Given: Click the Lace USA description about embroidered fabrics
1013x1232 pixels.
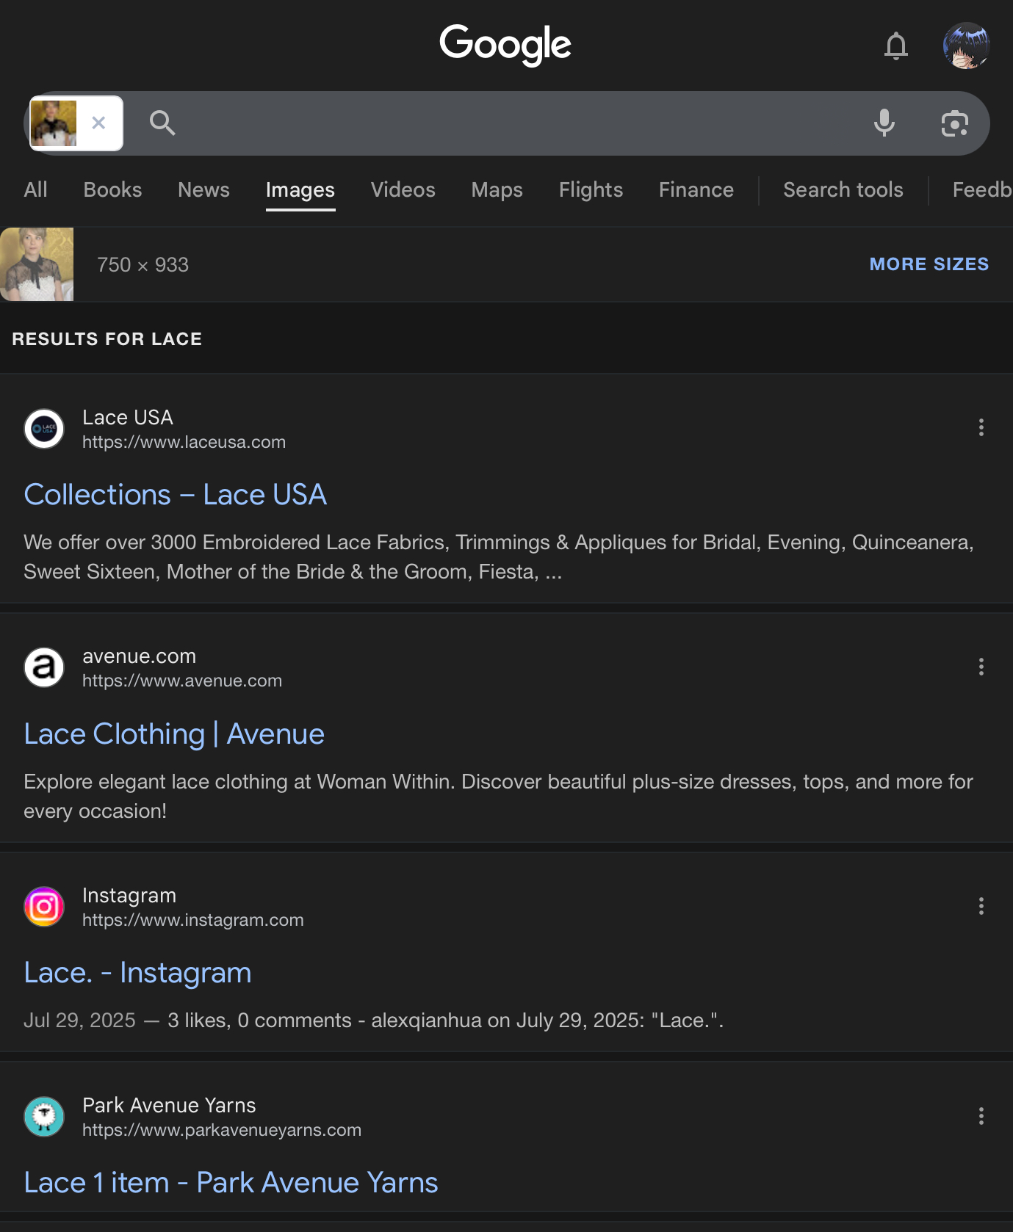Looking at the screenshot, I should (x=499, y=557).
